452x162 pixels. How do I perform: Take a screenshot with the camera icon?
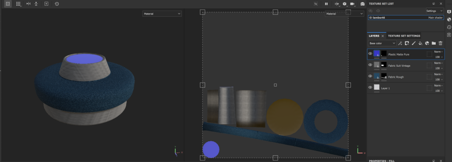(x=363, y=4)
